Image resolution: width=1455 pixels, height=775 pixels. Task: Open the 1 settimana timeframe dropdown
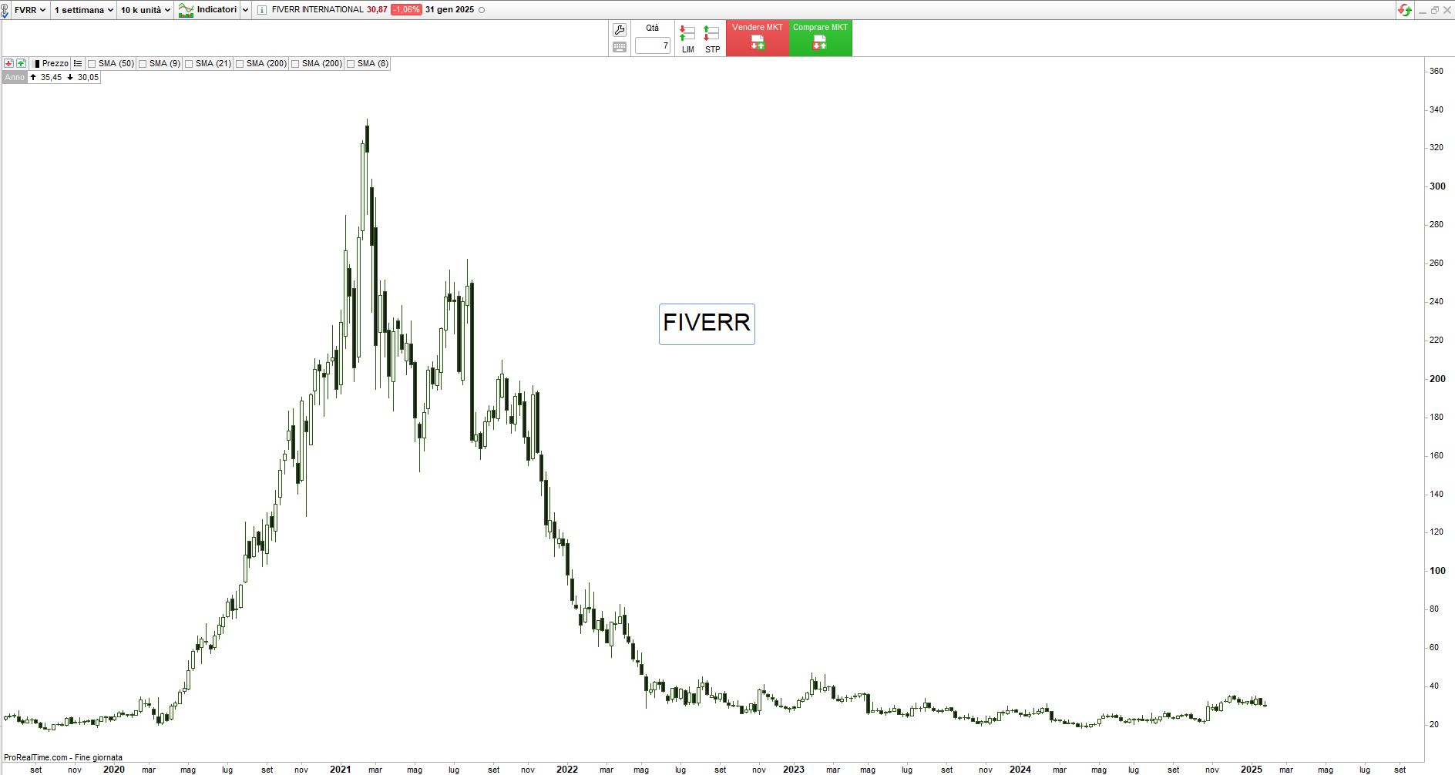(84, 10)
